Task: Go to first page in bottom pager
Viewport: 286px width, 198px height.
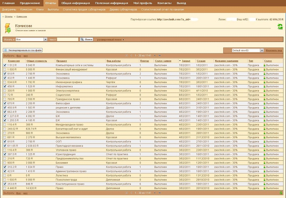Action: tap(127, 193)
